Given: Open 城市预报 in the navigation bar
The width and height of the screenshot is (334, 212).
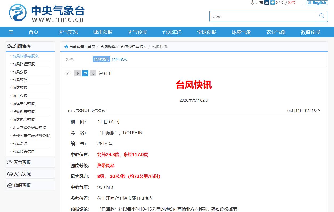Looking at the screenshot, I should (103, 32).
